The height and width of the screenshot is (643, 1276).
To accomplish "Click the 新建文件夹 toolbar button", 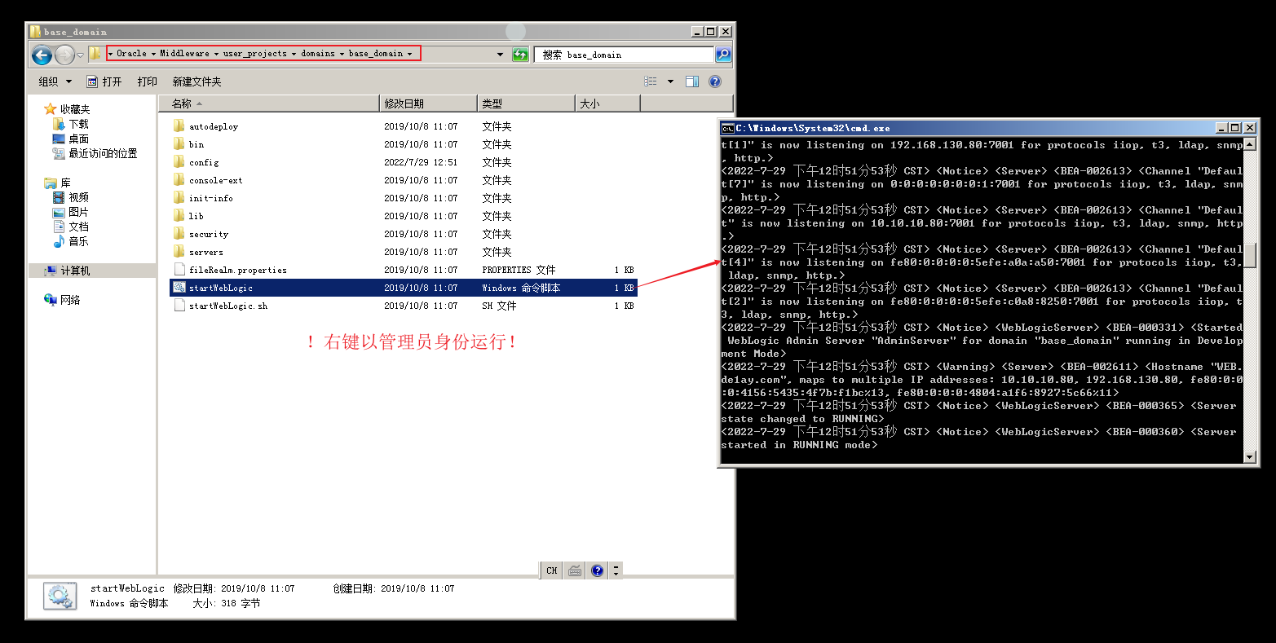I will click(196, 81).
